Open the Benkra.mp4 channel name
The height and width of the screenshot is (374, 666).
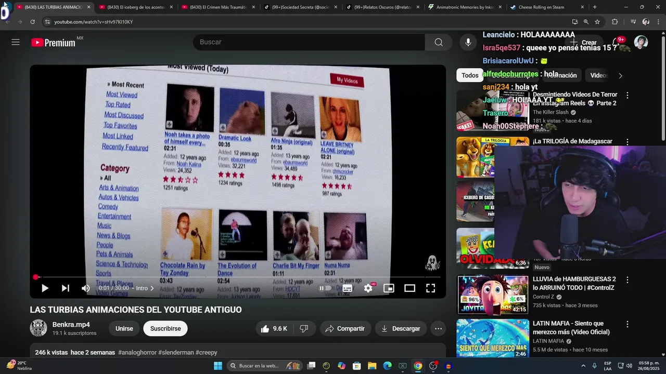point(71,325)
